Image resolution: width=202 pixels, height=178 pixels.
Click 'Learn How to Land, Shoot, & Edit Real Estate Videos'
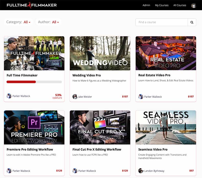[166, 80]
